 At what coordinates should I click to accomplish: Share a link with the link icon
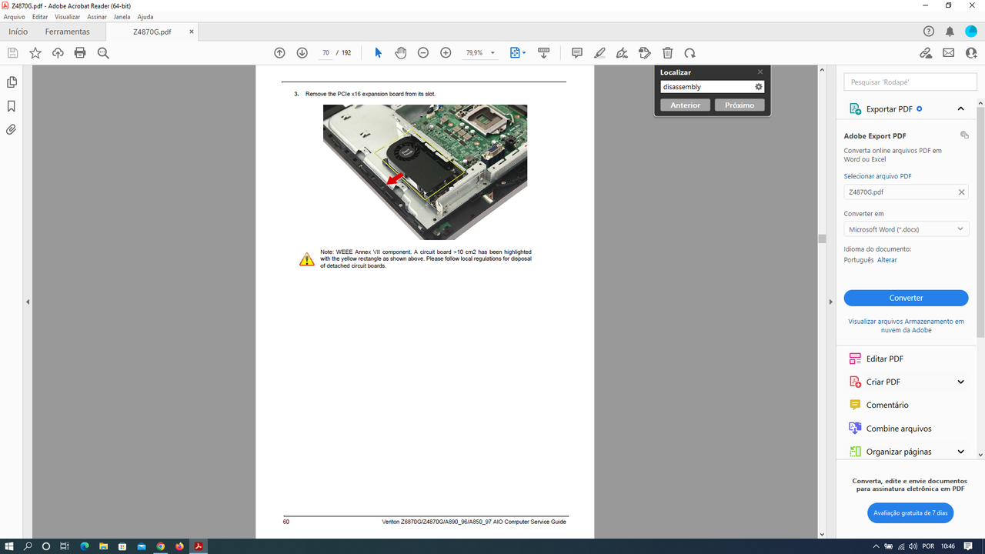pos(926,53)
